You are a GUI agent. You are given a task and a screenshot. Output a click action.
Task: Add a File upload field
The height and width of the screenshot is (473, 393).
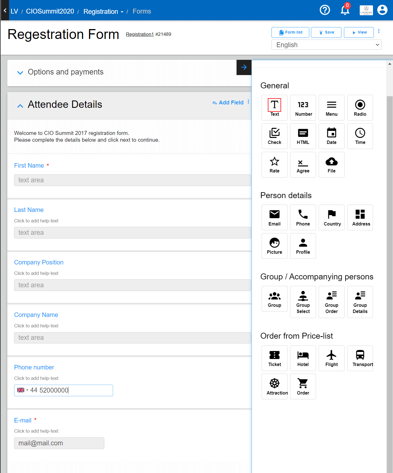pos(332,165)
